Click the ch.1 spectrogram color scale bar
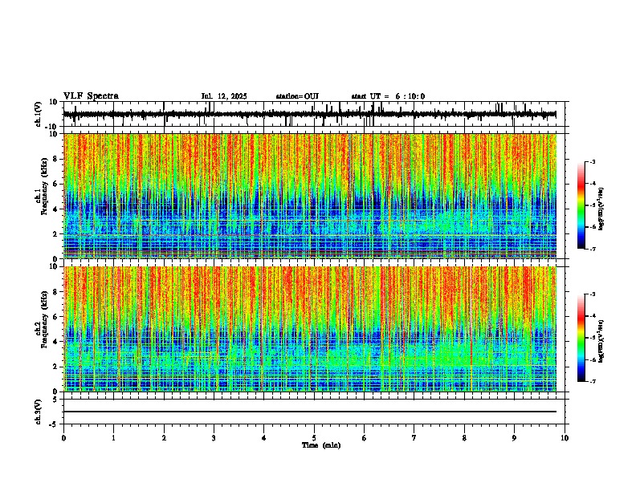Viewport: 636px width, 491px height. tap(581, 205)
